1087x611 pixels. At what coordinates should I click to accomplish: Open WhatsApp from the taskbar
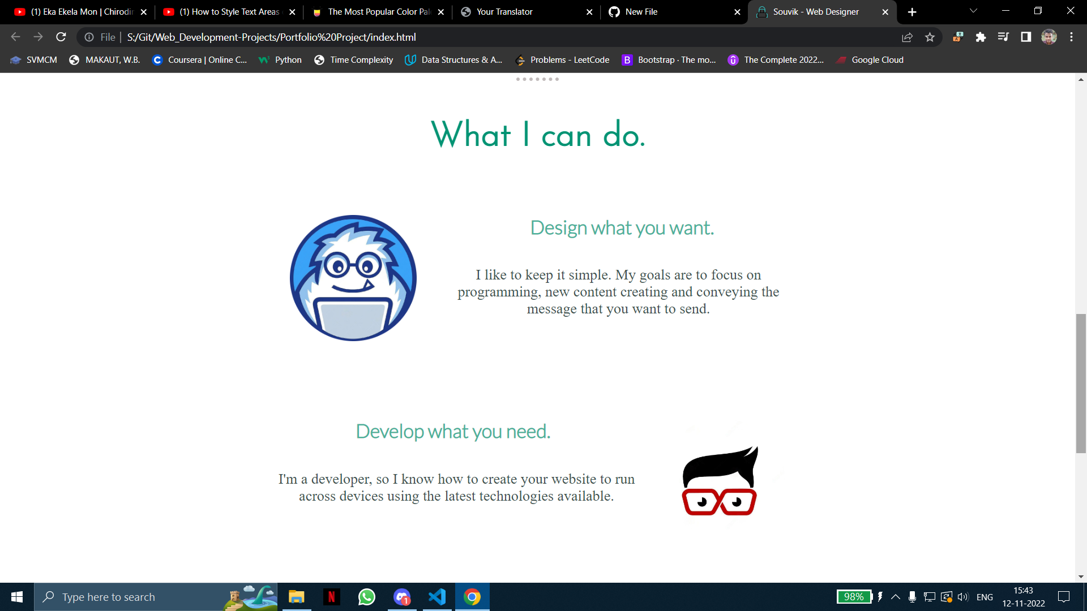coord(366,597)
